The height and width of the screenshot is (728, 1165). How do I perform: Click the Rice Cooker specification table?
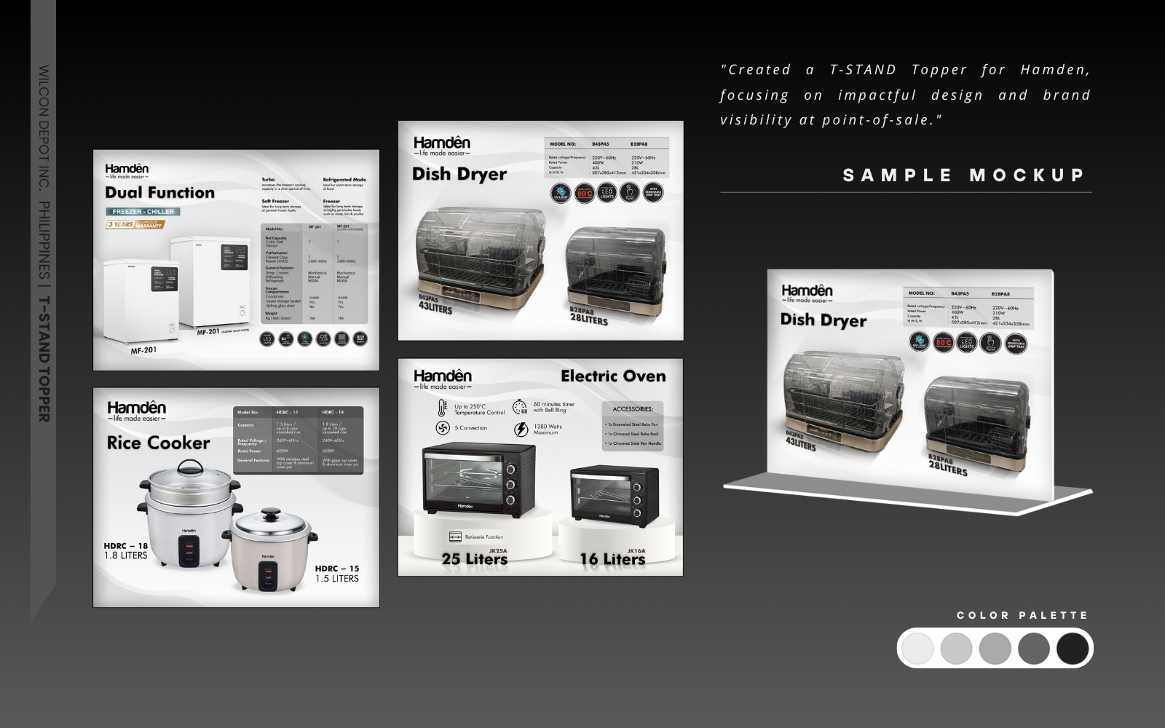pos(299,441)
